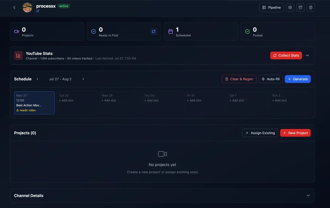Collect Stats for the YouTube channel

pyautogui.click(x=286, y=55)
